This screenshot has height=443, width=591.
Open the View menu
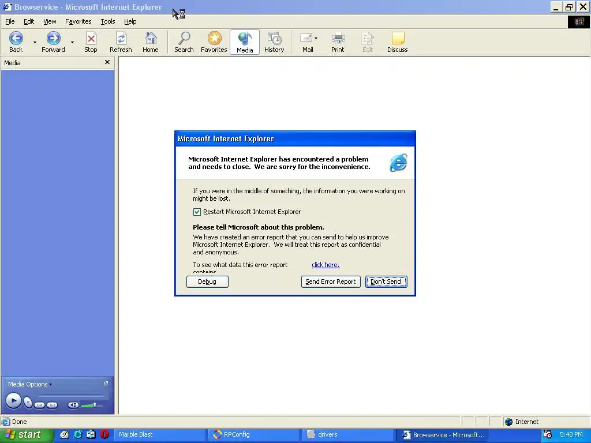(50, 21)
